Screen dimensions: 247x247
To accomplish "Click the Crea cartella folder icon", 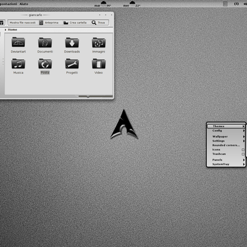I will 66,23.
